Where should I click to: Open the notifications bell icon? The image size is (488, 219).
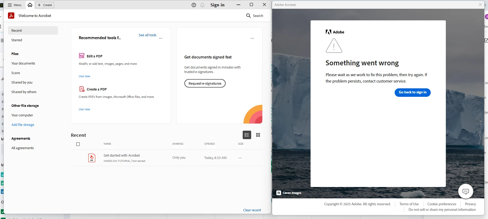click(202, 5)
